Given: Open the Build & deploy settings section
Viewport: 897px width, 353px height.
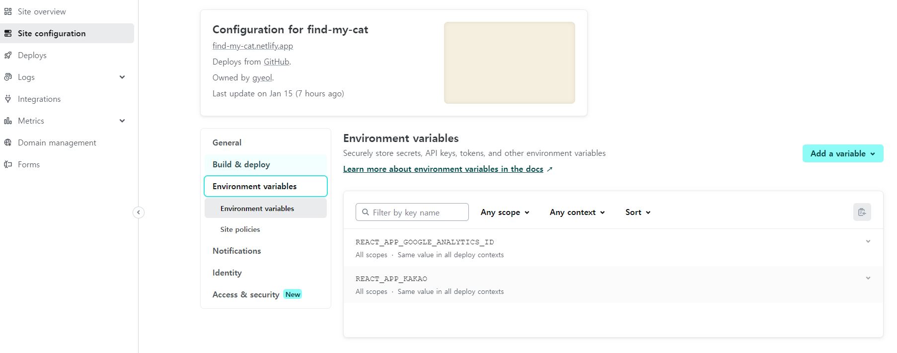Looking at the screenshot, I should [241, 164].
